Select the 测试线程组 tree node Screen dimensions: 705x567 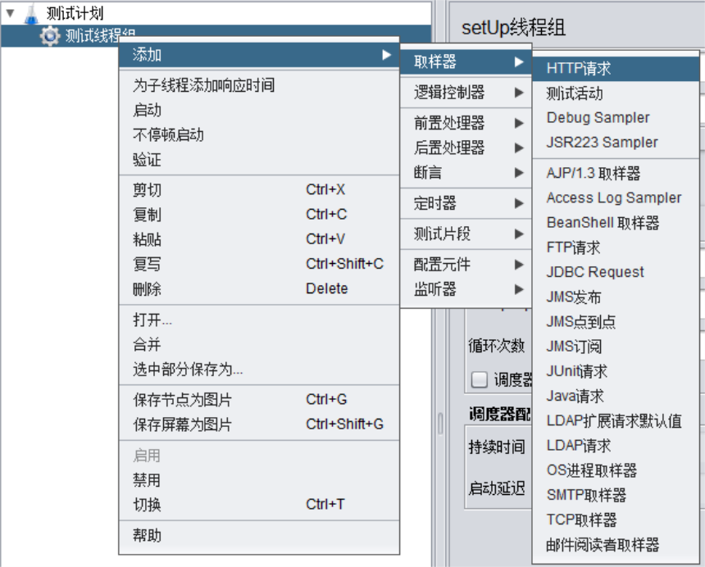[100, 35]
